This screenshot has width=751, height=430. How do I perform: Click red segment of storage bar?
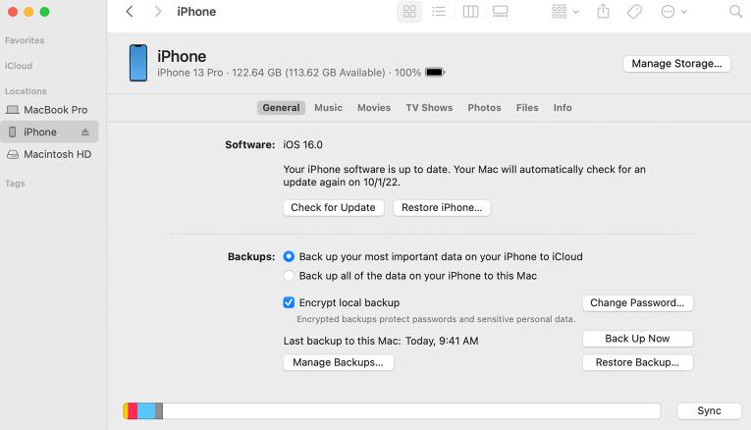click(x=133, y=410)
